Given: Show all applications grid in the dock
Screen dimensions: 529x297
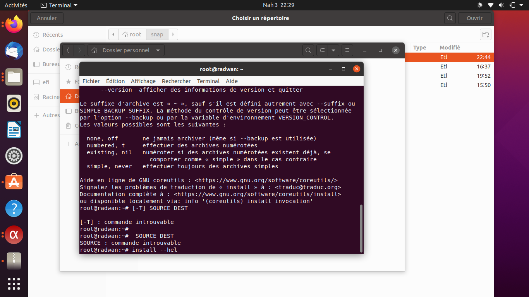Looking at the screenshot, I should [x=14, y=284].
